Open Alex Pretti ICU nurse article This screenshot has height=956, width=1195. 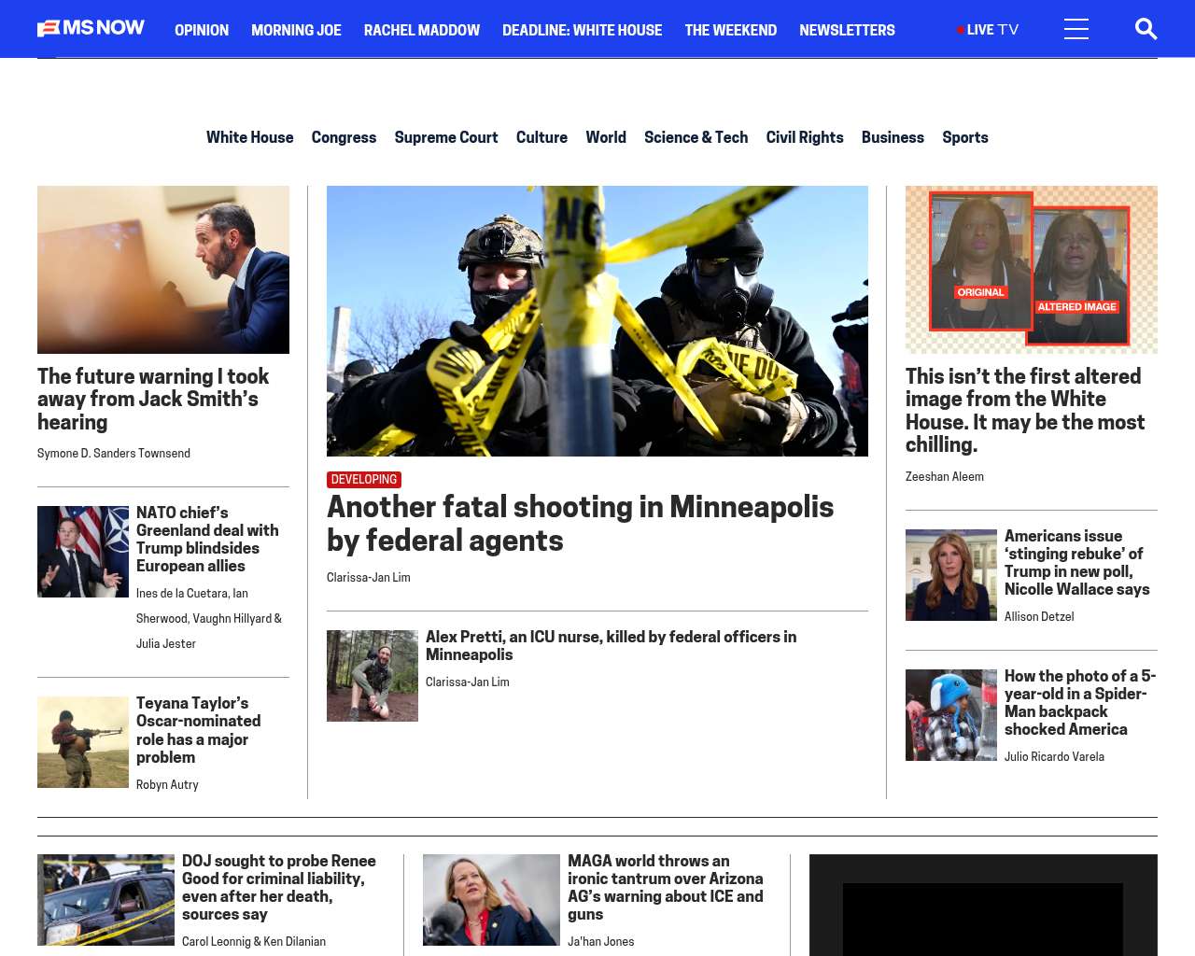point(611,645)
